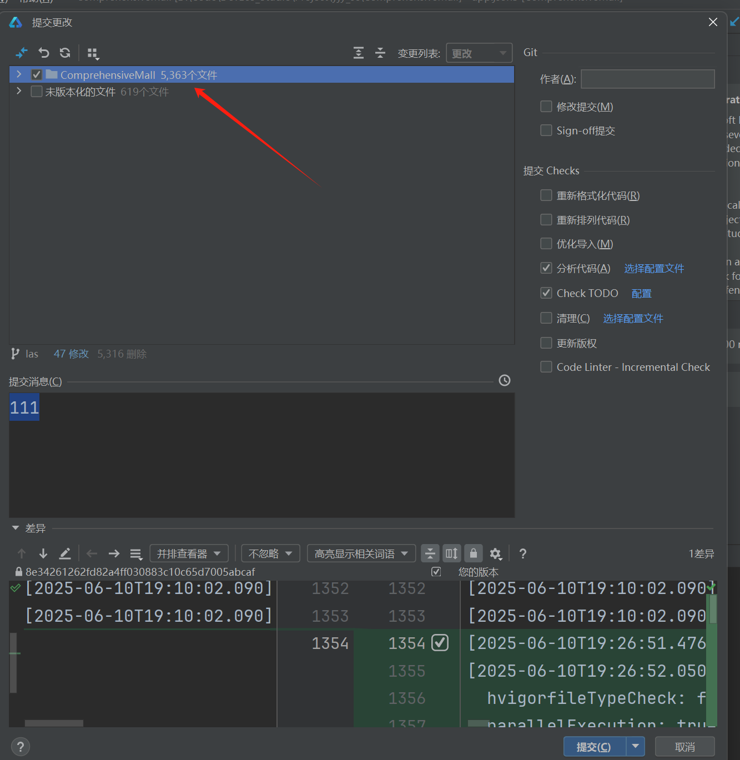Open the ignore whitespace dropdown
Image resolution: width=740 pixels, height=760 pixels.
270,553
